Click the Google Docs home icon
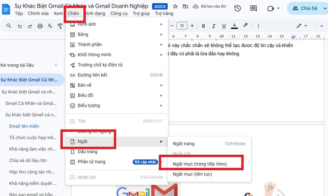 pos(7,8)
